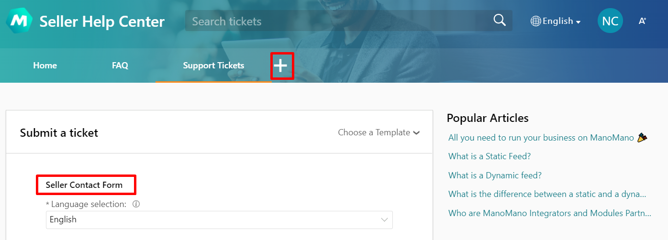668x240 pixels.
Task: Click inside the Search tickets field
Action: (x=340, y=21)
